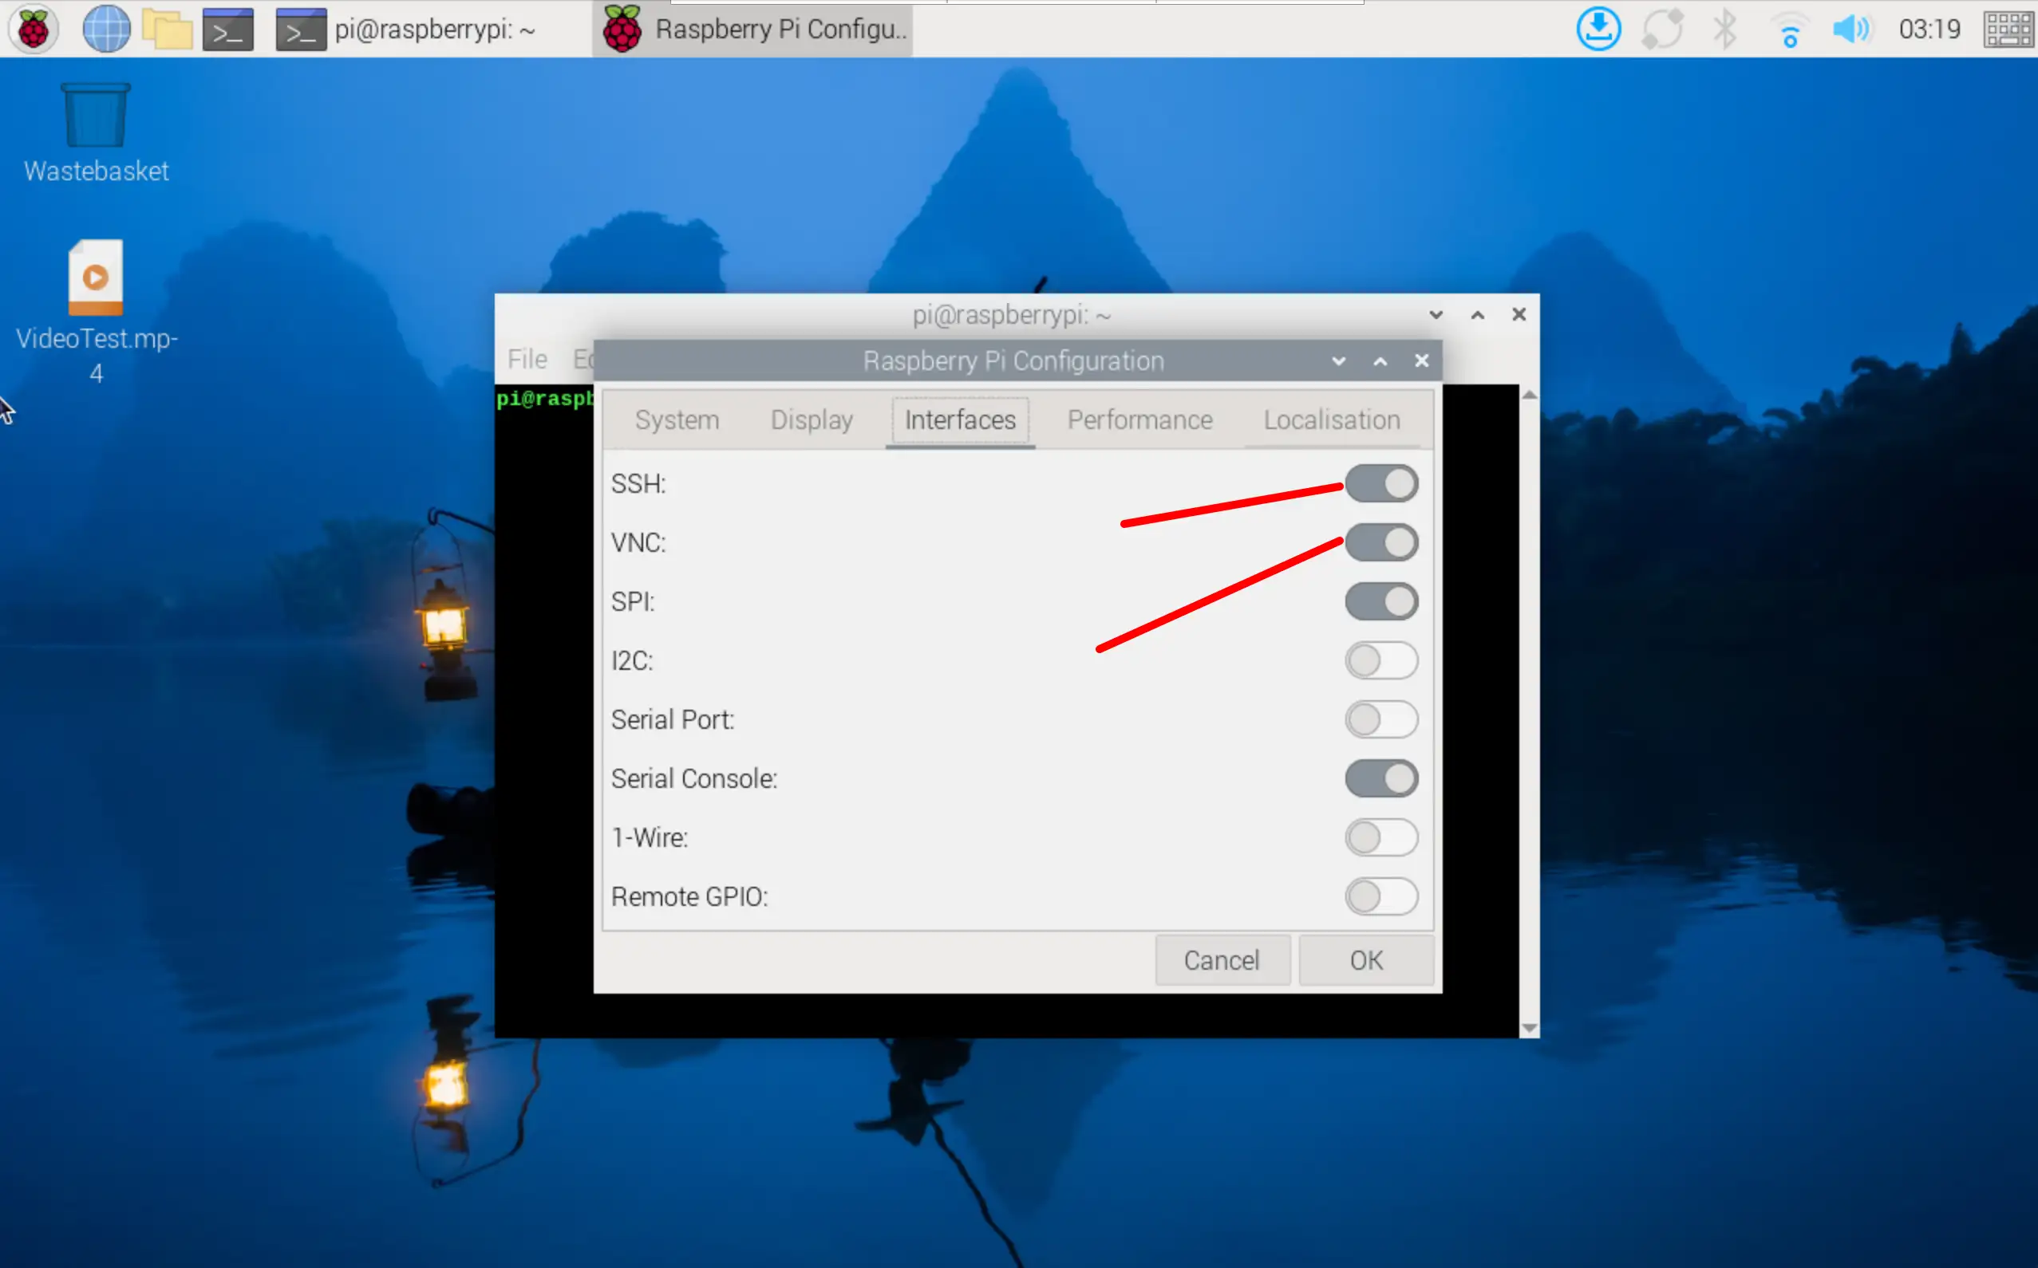Select the Wastebasket desktop icon
The height and width of the screenshot is (1268, 2038).
tap(96, 132)
